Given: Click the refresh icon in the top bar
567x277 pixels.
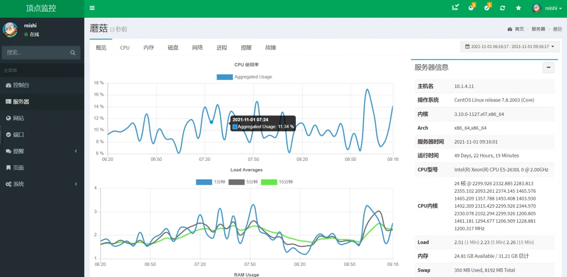Looking at the screenshot, I should pyautogui.click(x=502, y=8).
